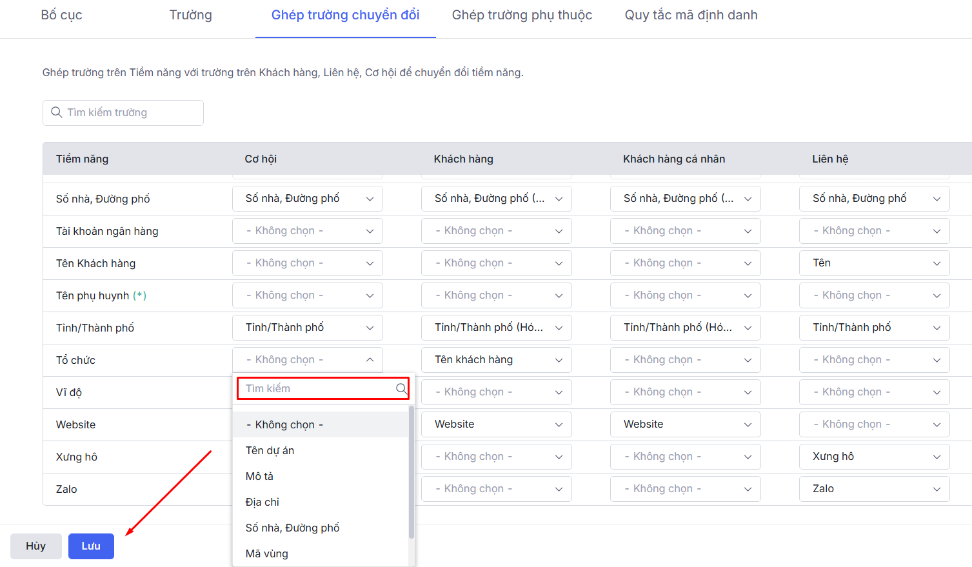Open the Bố cục tab
The image size is (972, 567).
coord(61,15)
